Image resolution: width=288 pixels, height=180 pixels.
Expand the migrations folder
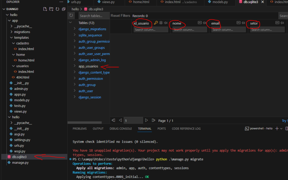coord(12,32)
